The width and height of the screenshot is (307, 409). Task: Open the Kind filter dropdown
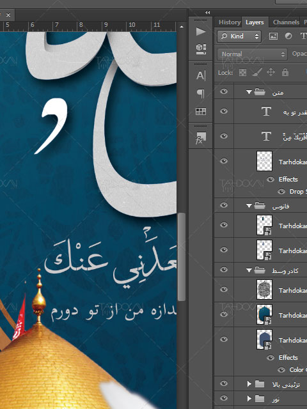(x=239, y=36)
